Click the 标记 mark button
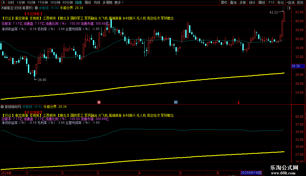 pos(281,2)
